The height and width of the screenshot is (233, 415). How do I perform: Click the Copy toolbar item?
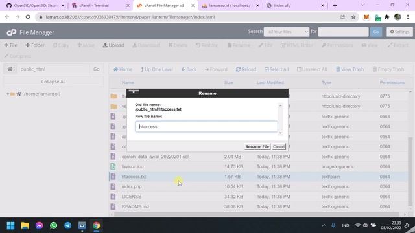[61, 45]
